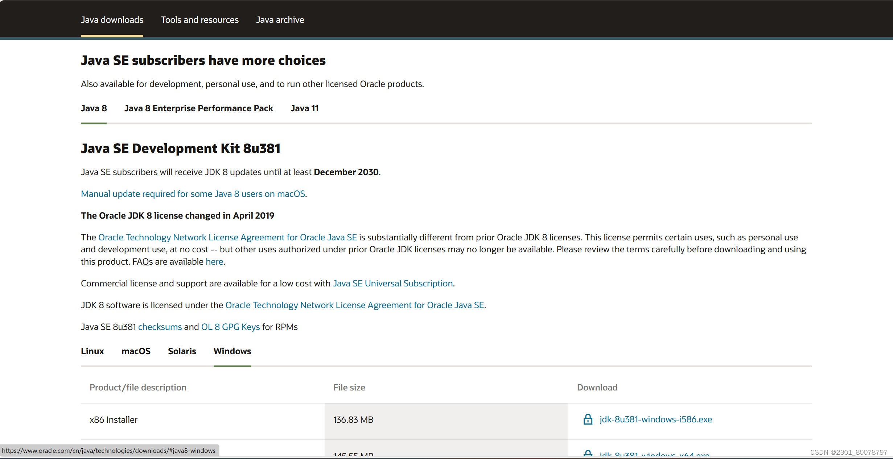Screen dimensions: 893x459
Task: Open license agreement link after 'licensed under the'
Action: click(354, 305)
